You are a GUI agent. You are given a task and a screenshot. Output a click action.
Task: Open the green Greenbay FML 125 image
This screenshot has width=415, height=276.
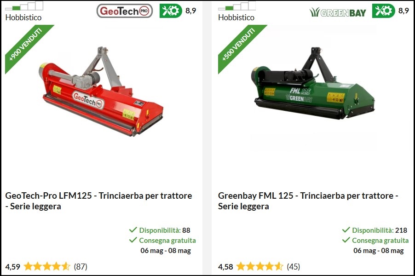point(312,83)
